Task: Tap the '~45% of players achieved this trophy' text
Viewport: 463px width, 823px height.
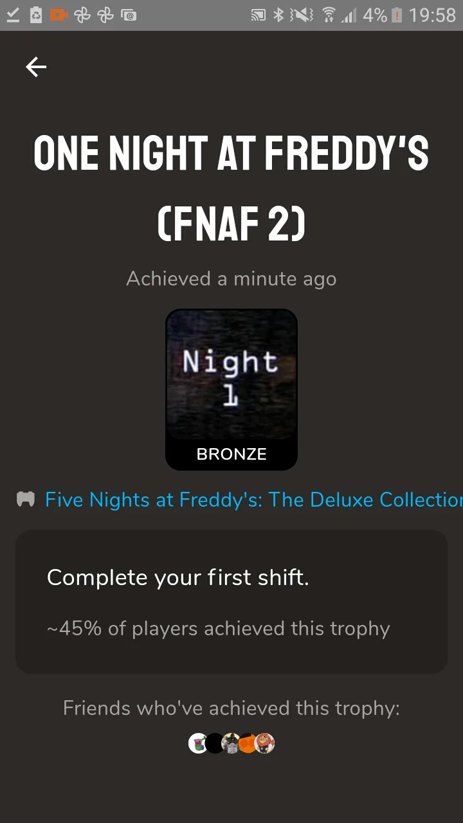Action: pyautogui.click(x=219, y=628)
